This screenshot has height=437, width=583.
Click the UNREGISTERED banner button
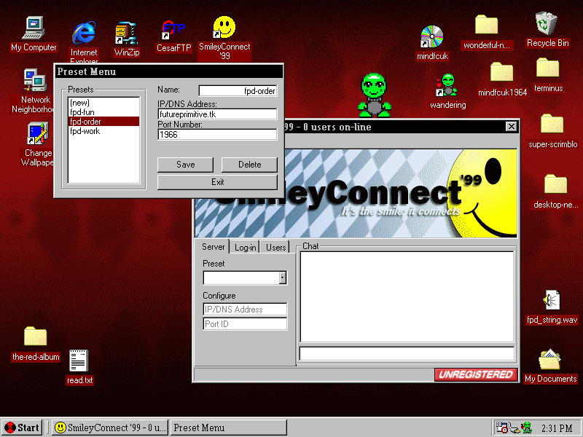point(476,374)
